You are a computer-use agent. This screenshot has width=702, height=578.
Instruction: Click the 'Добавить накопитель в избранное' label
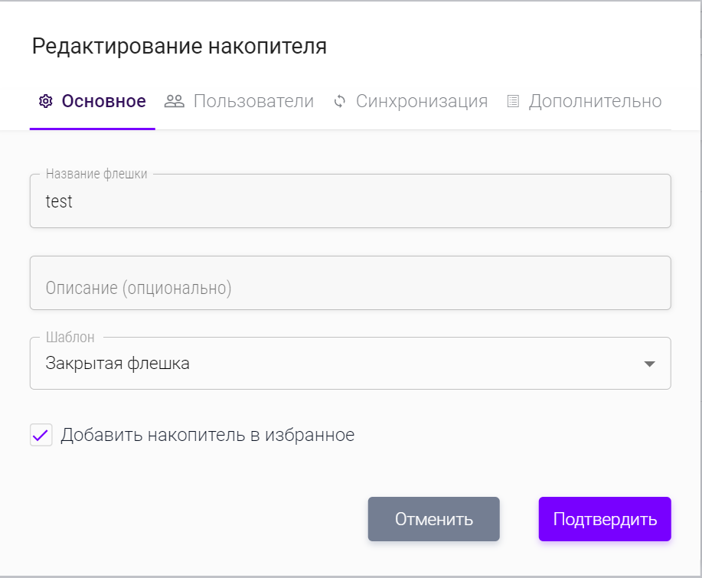pyautogui.click(x=207, y=436)
